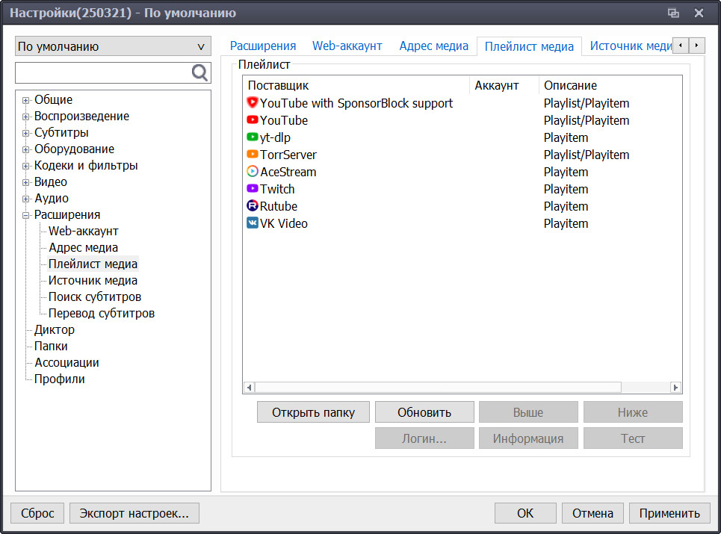Viewport: 721px width, 534px height.
Task: Expand the Аудио tree node
Action: tap(25, 199)
